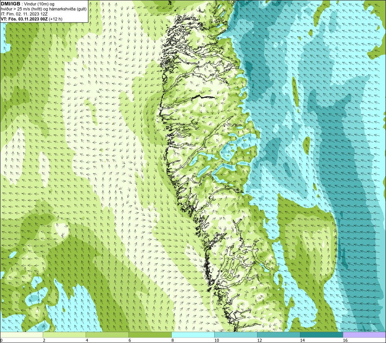Click the 4–6 m/s green legend swatch
Image resolution: width=386 pixels, height=343 pixels.
(x=107, y=334)
